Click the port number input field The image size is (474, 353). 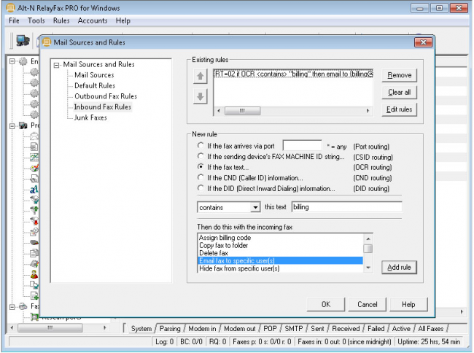click(303, 145)
